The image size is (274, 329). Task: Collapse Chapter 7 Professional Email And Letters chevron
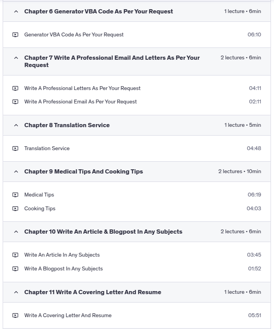click(x=16, y=58)
